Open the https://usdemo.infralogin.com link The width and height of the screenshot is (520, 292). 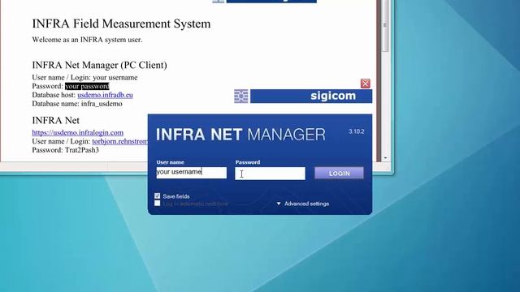78,132
